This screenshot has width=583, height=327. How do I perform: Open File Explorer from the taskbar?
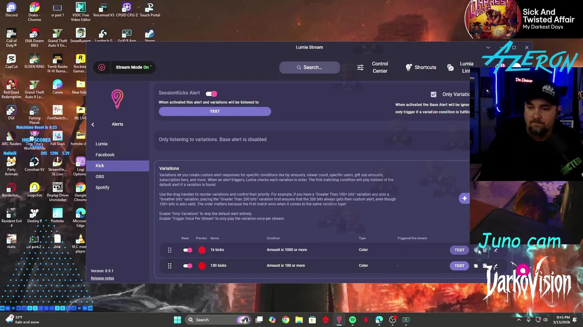point(299,320)
